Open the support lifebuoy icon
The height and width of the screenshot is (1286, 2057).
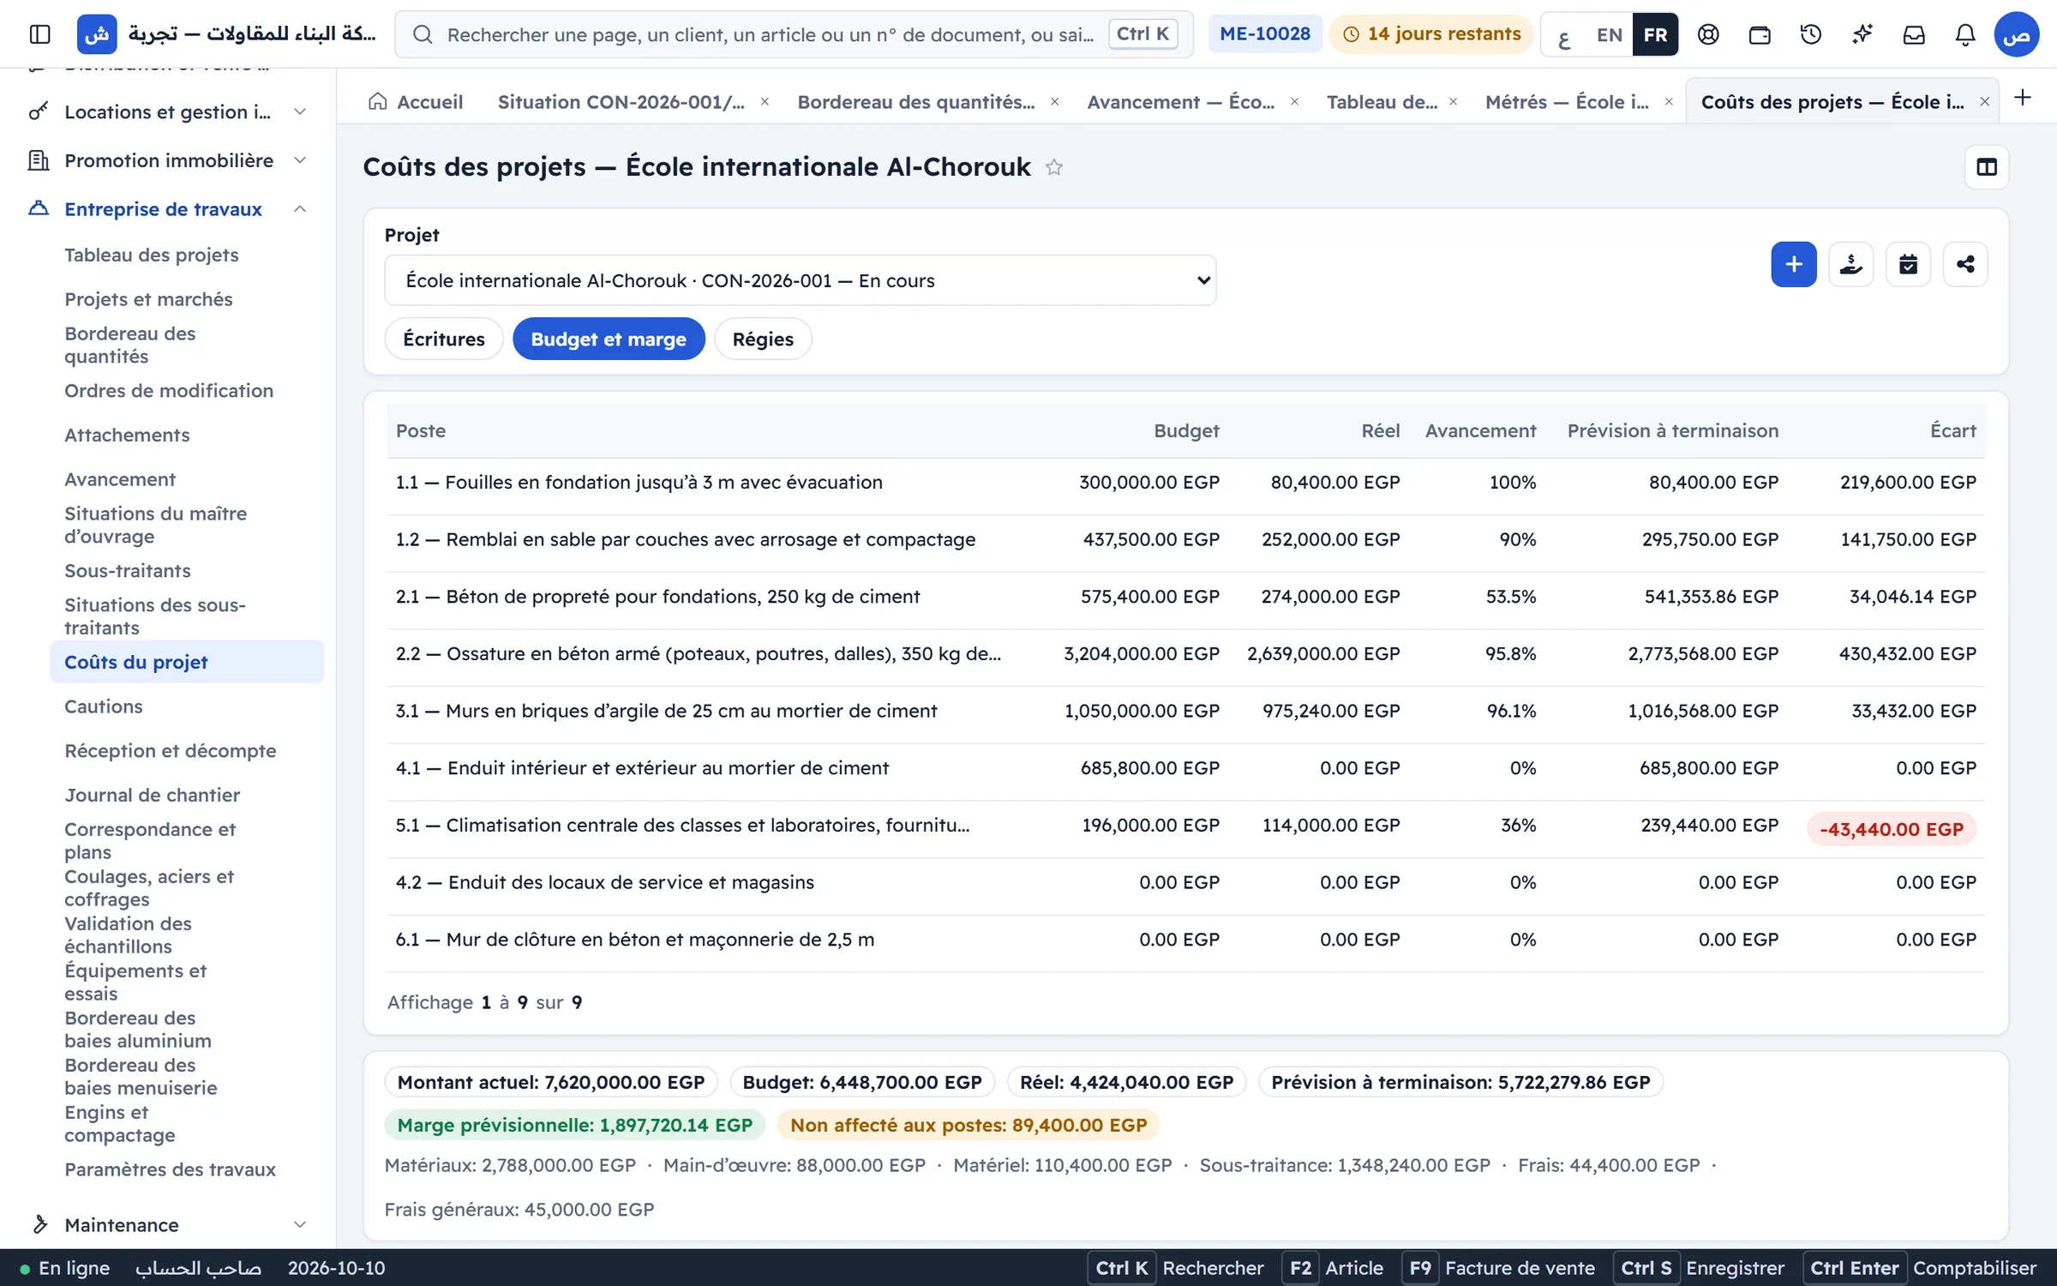pos(1708,34)
